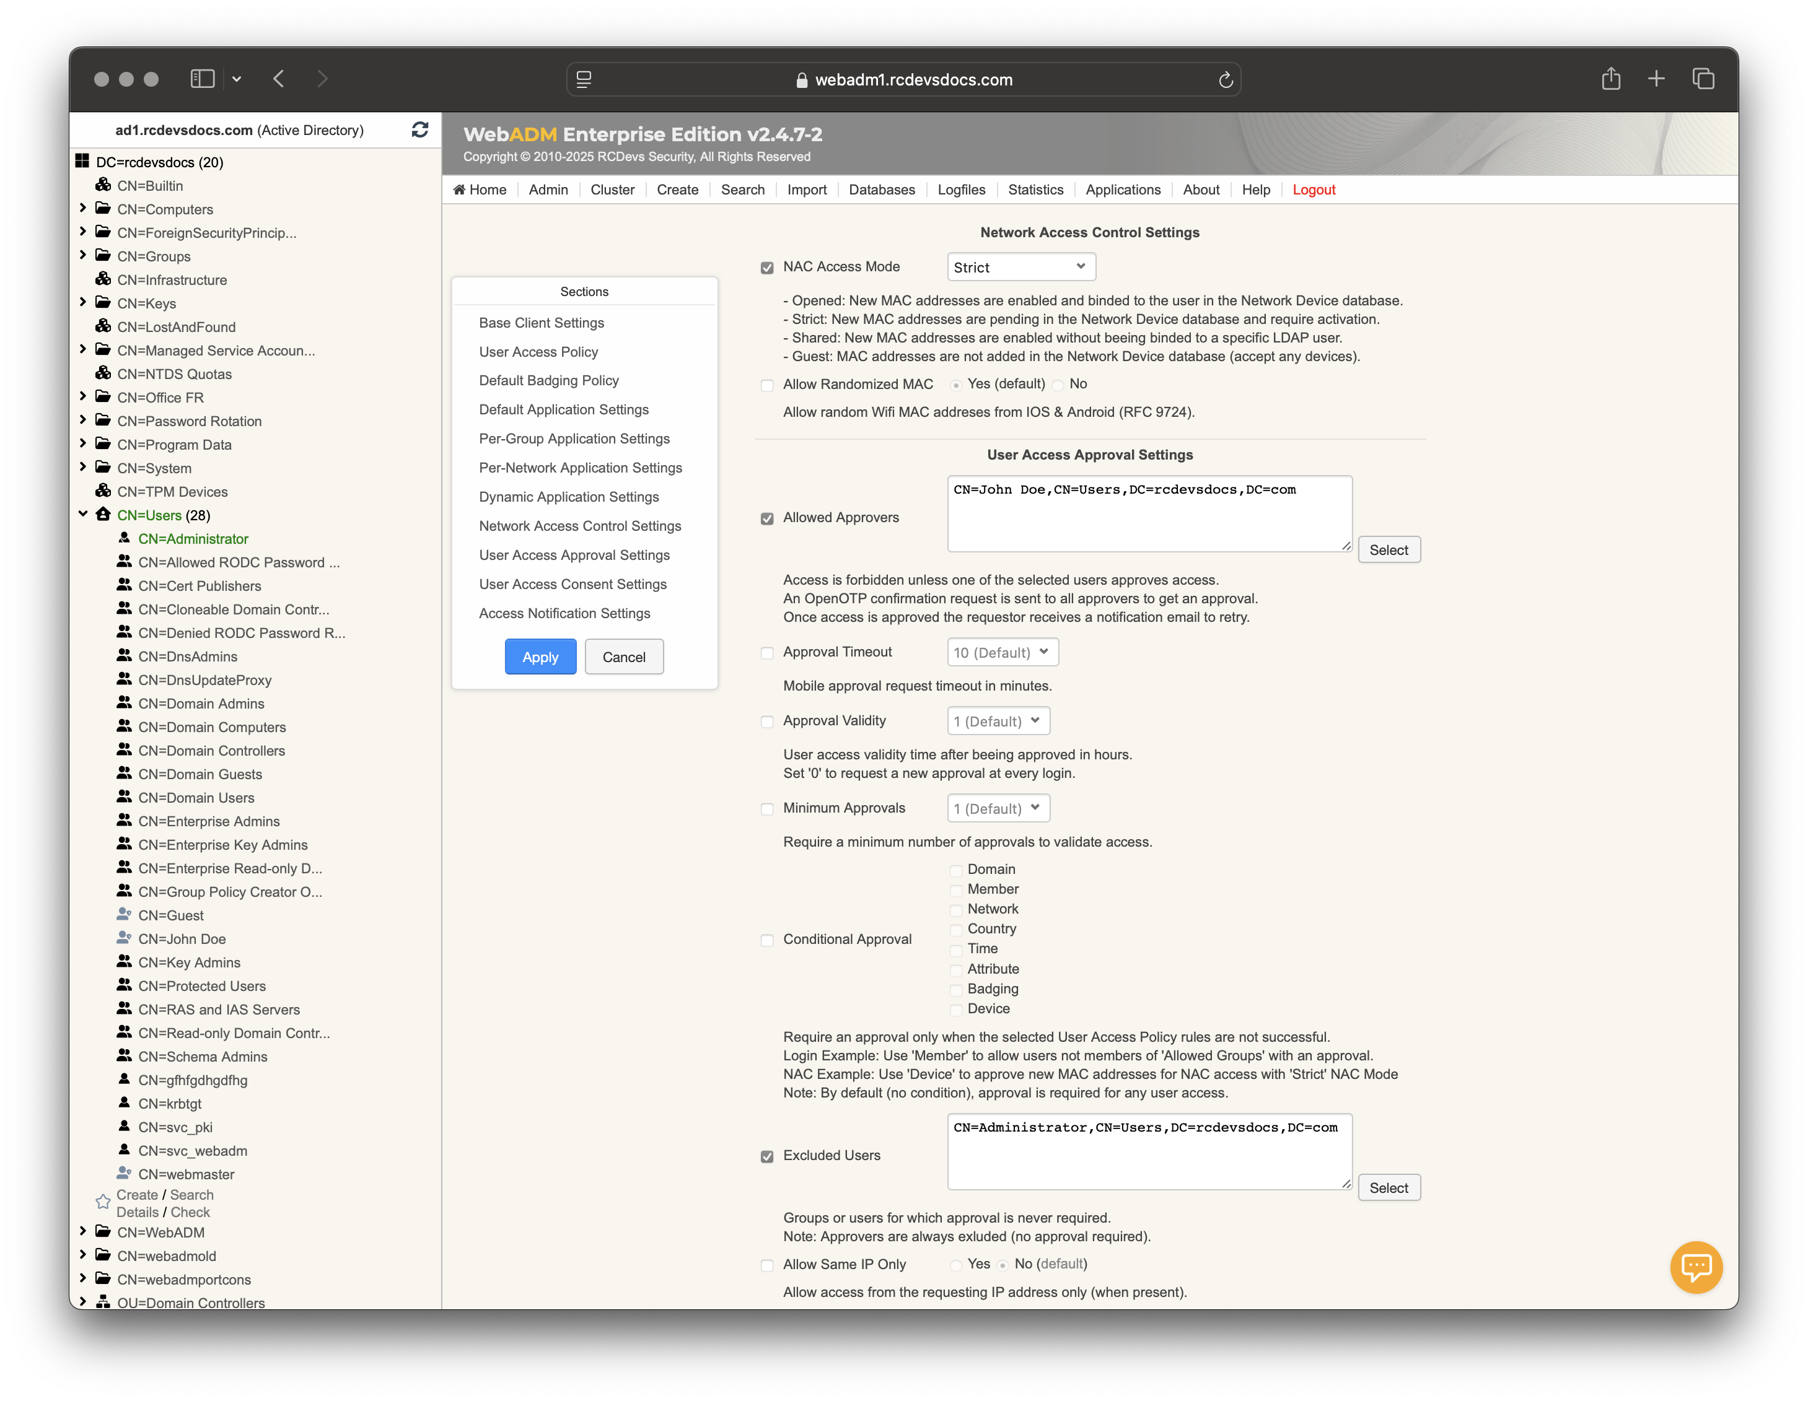Click the CN=krbtgt user icon
Image resolution: width=1808 pixels, height=1401 pixels.
point(124,1102)
